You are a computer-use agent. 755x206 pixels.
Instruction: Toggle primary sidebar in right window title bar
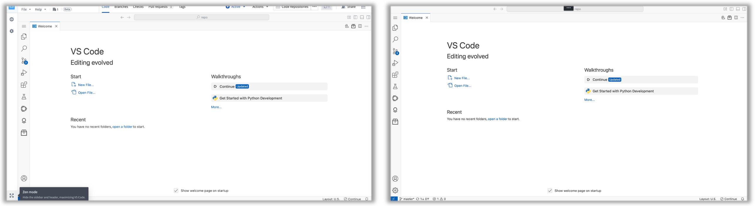point(732,9)
